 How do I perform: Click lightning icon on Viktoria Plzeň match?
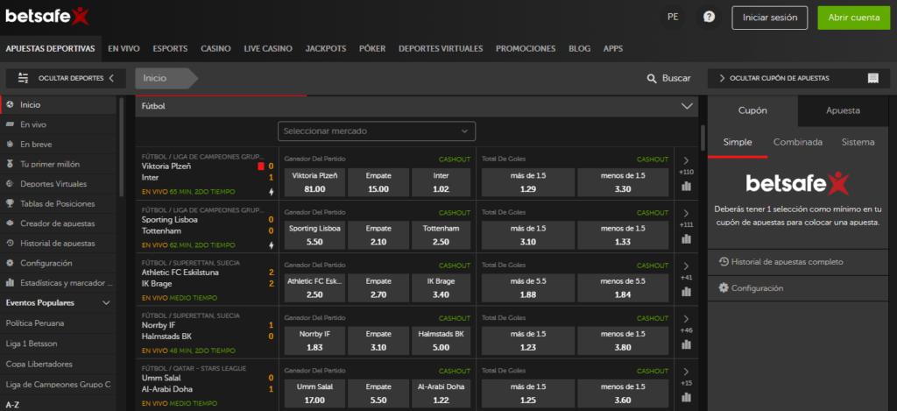tap(272, 192)
